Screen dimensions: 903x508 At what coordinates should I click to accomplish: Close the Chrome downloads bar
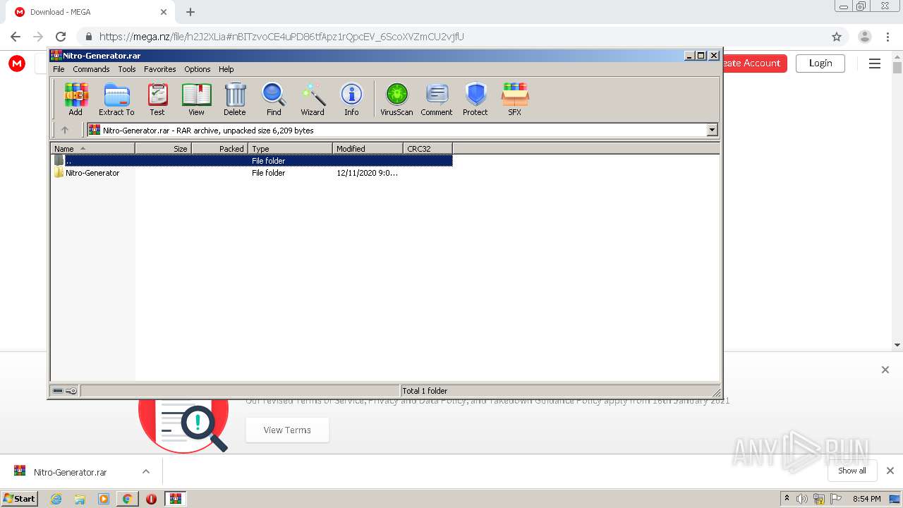890,471
